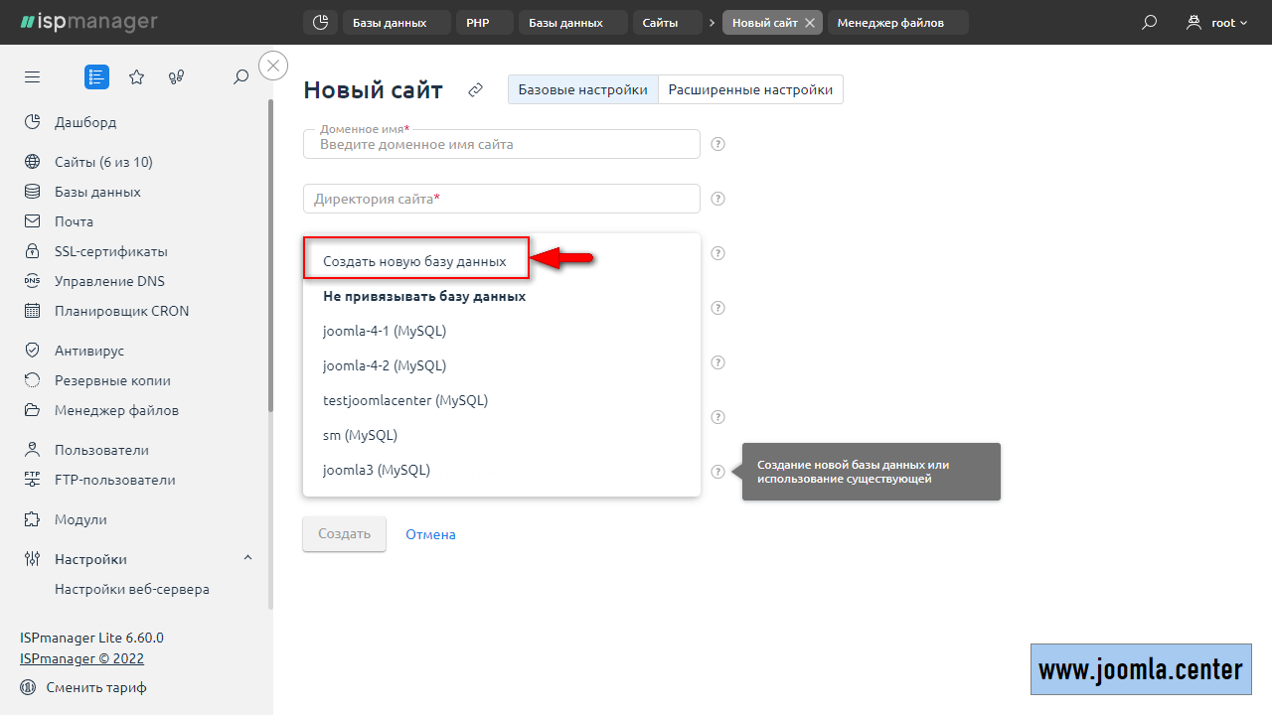Close the Новый сайт tab
The height and width of the screenshot is (715, 1272).
click(810, 23)
